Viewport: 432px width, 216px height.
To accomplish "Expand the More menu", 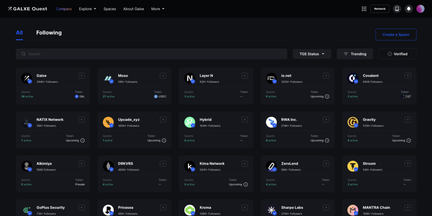I will coord(158,9).
